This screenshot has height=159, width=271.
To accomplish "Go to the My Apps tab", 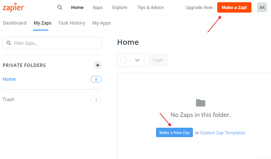I will pos(101,23).
